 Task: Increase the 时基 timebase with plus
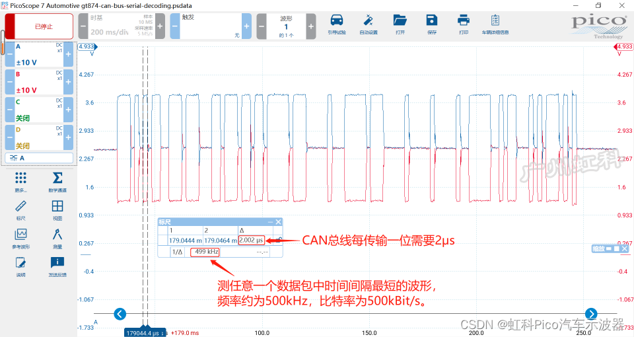[x=160, y=26]
